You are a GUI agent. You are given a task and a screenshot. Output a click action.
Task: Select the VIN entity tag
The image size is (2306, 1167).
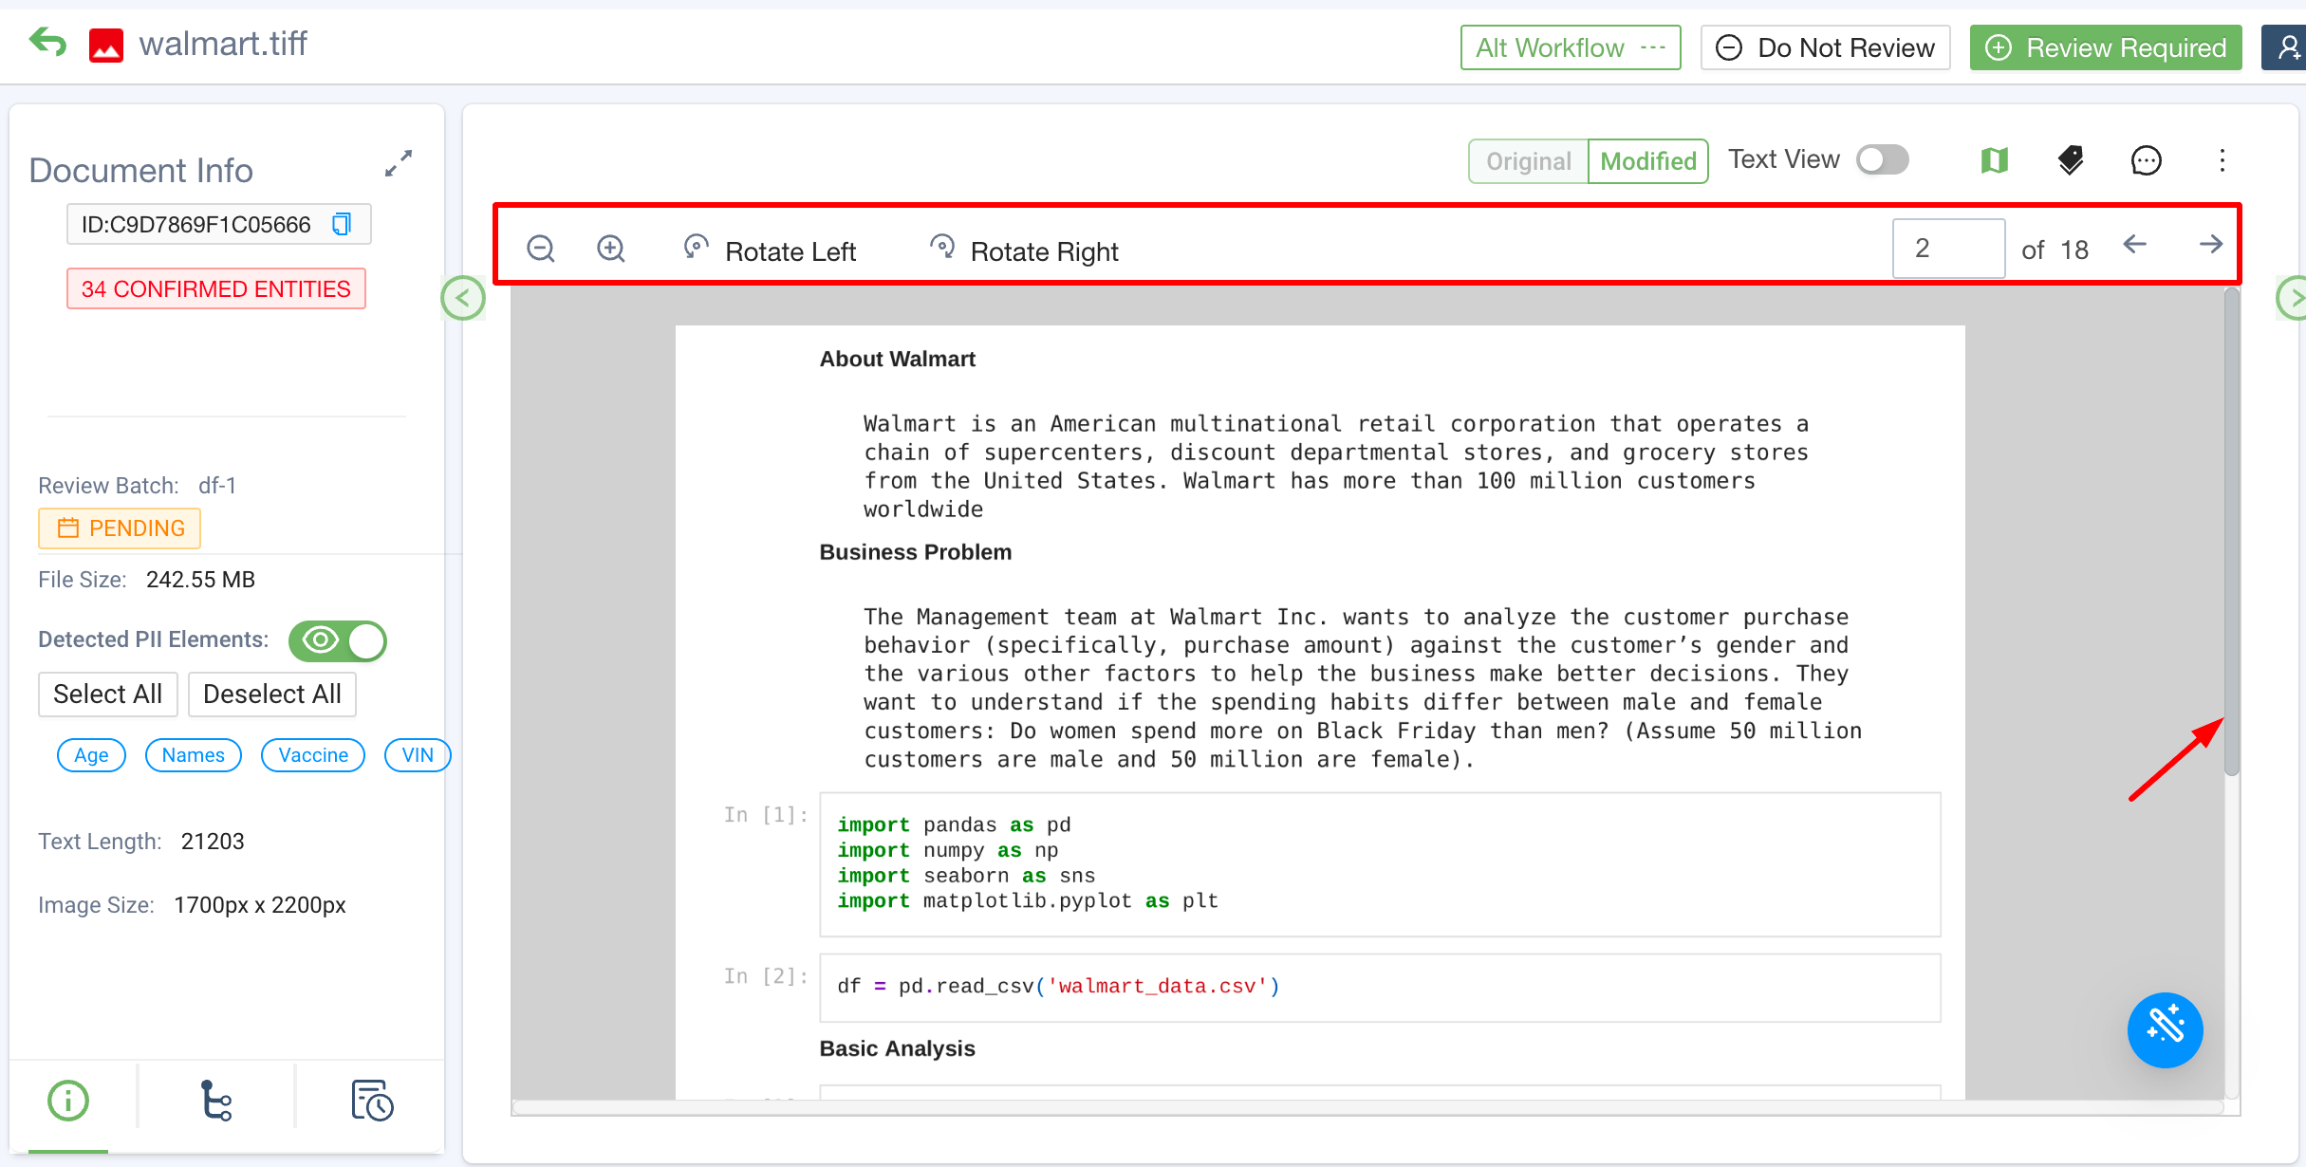[418, 755]
